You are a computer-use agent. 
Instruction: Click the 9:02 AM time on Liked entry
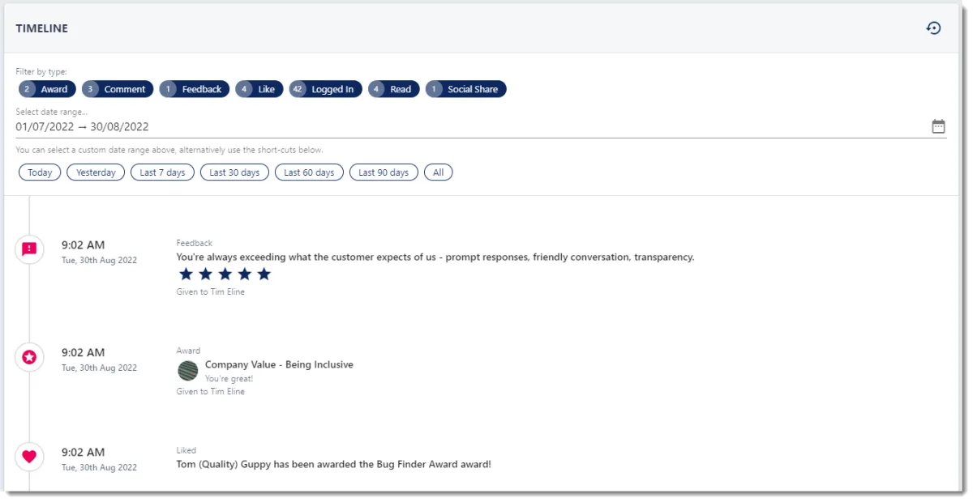(84, 453)
